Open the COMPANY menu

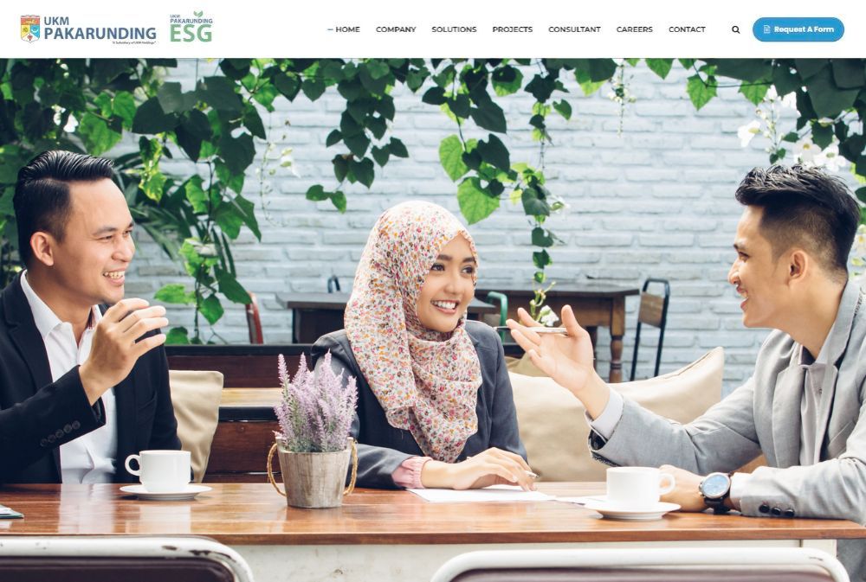(396, 29)
